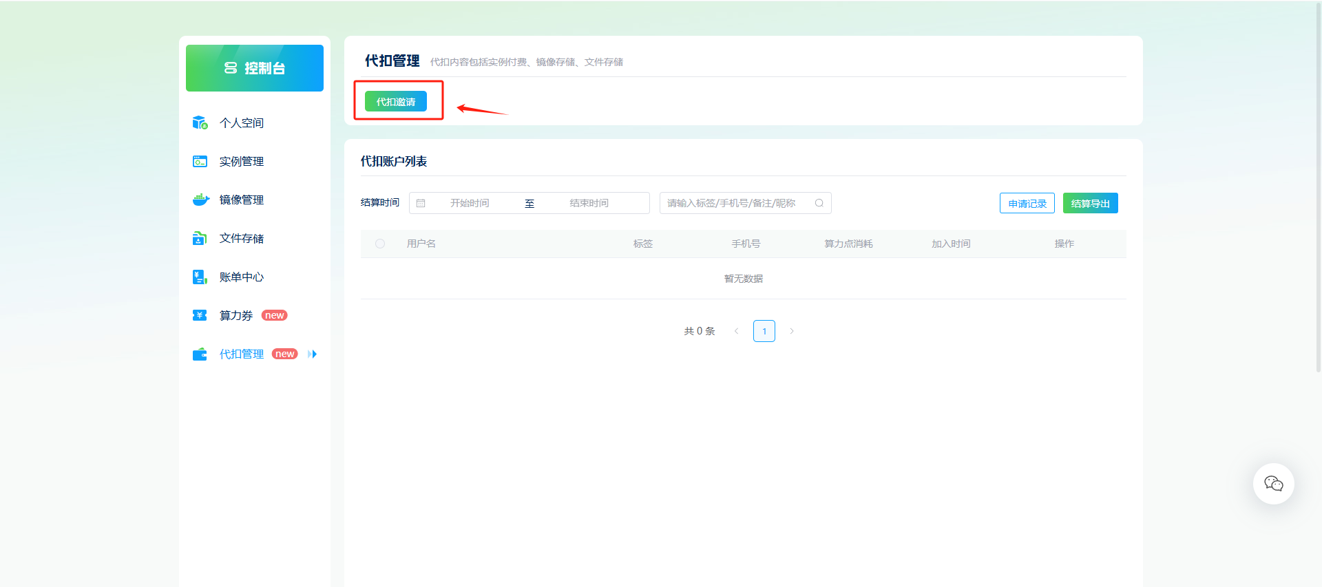Click the 手机号 column header
1322x587 pixels.
746,244
